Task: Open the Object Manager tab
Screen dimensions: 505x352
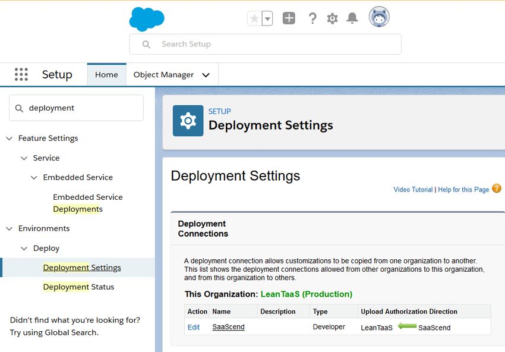Action: (x=163, y=75)
